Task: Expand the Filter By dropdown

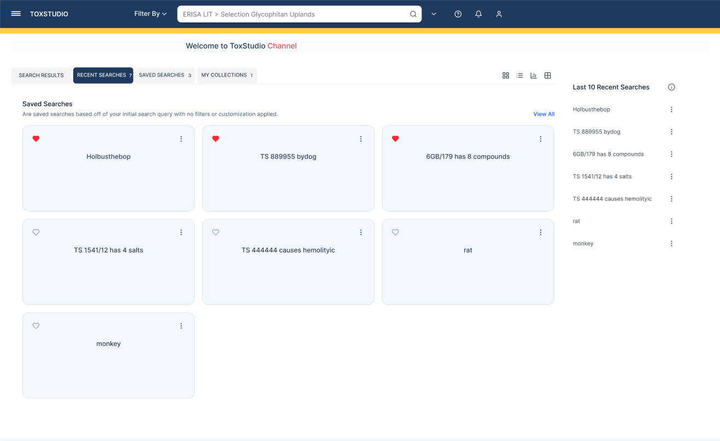Action: [150, 14]
